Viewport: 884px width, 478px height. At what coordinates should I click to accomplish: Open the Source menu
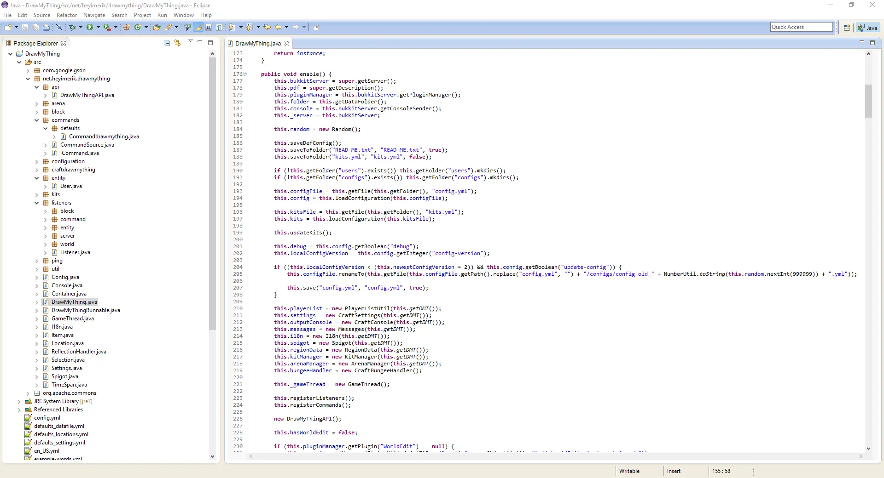(42, 15)
